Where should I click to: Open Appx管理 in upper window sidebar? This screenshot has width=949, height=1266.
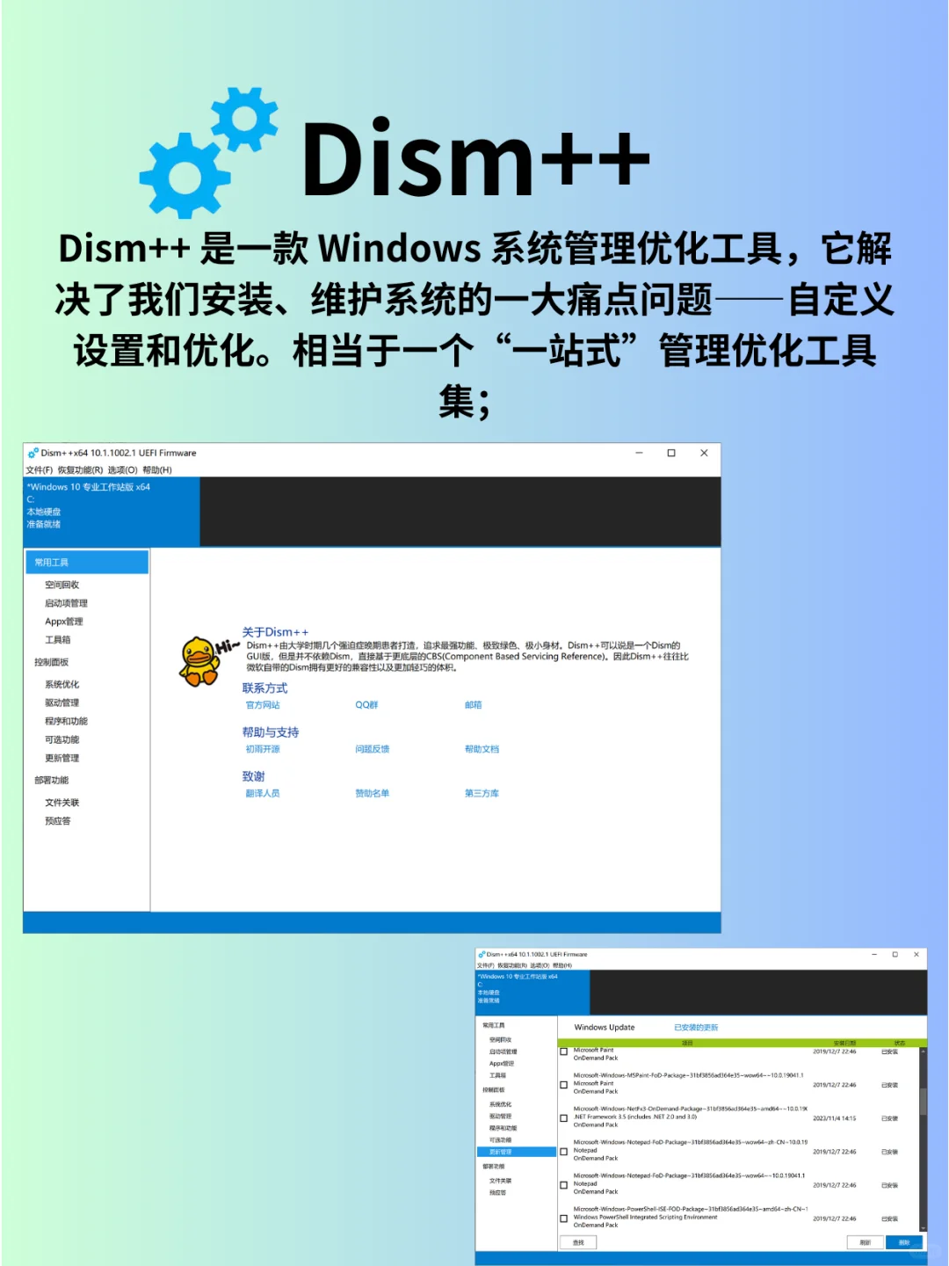(63, 622)
